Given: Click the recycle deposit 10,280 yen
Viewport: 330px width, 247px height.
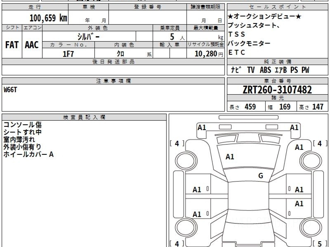Looking at the screenshot, I should [206, 54].
